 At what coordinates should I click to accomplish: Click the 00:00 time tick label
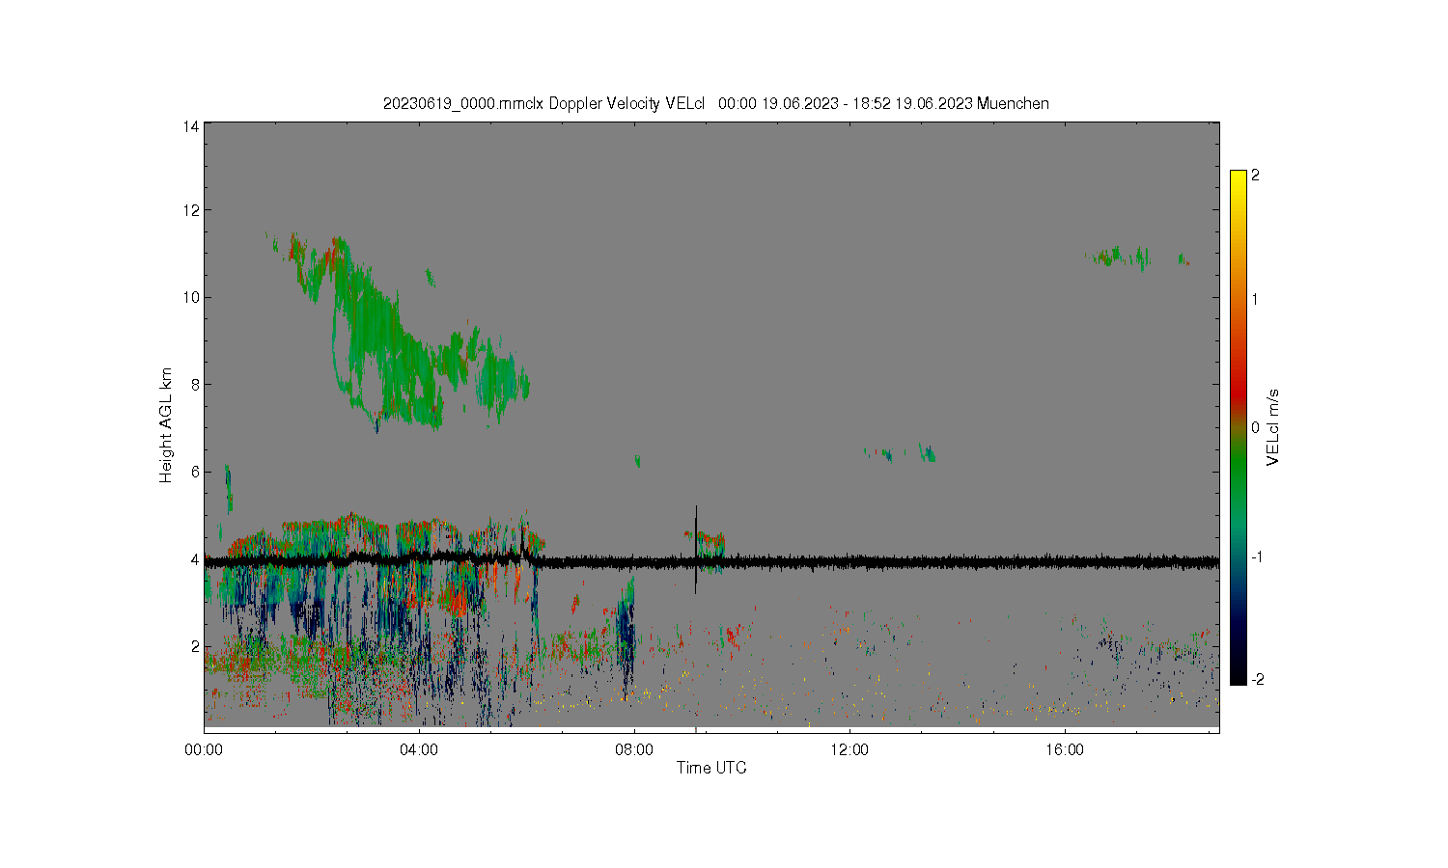pos(204,749)
